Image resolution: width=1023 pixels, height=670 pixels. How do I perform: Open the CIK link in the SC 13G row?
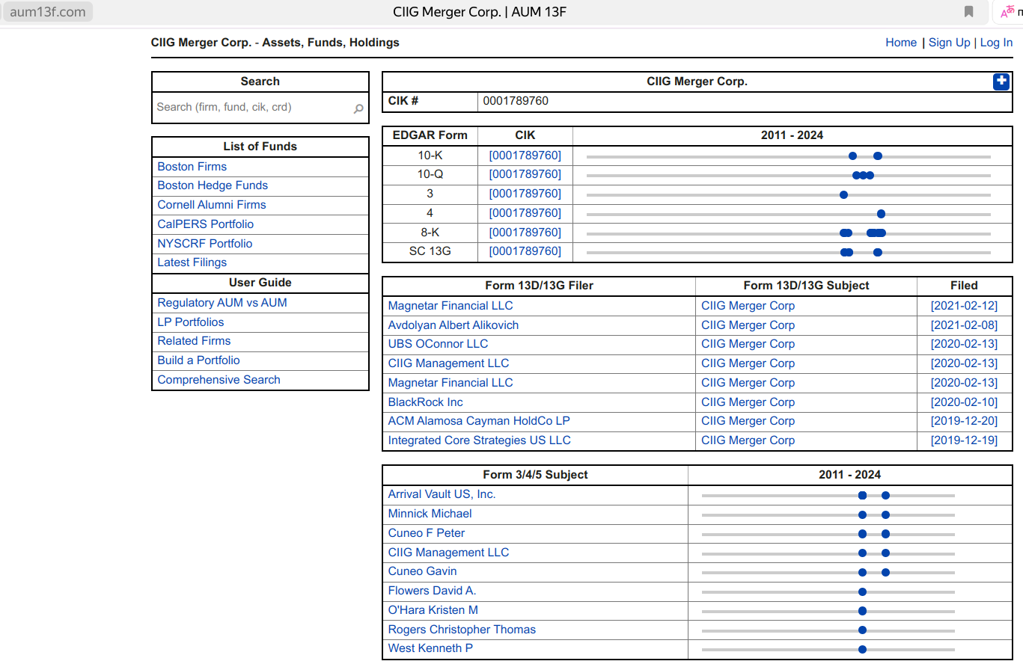525,251
